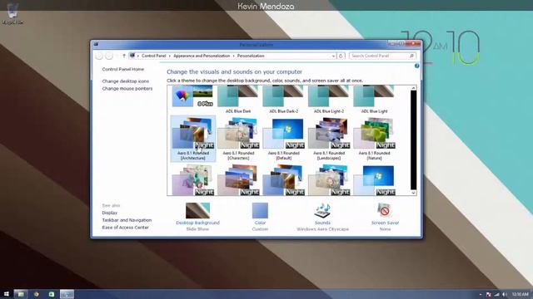Select the 8 Plus theme
This screenshot has height=299, width=533.
click(x=192, y=96)
